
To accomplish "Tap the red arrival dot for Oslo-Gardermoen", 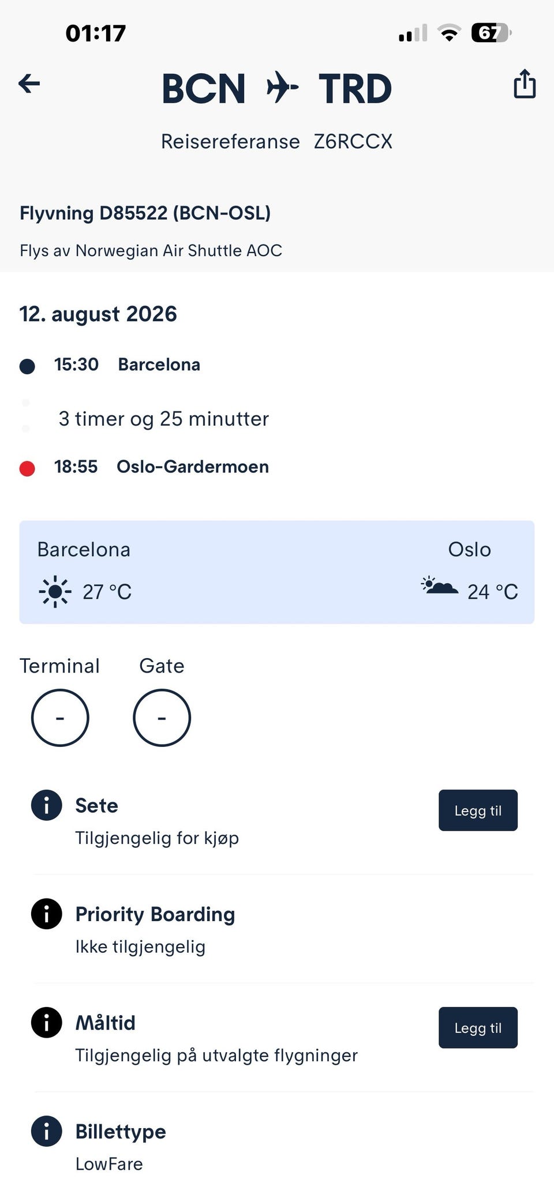I will 27,468.
